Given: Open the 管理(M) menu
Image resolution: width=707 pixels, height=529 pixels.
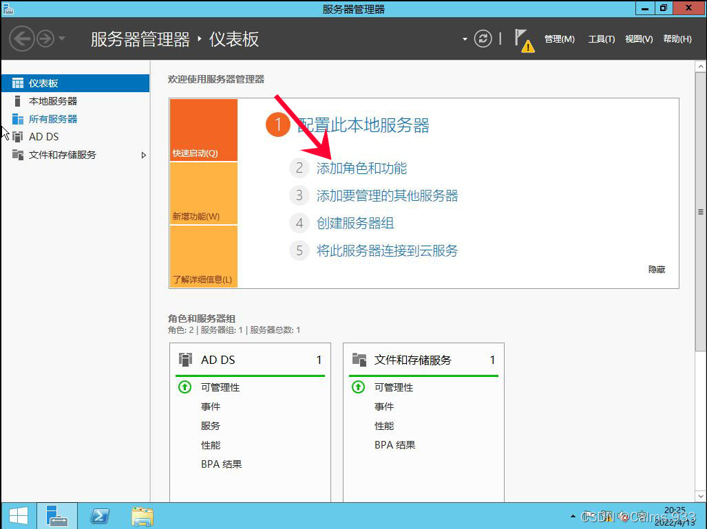Looking at the screenshot, I should pos(559,39).
